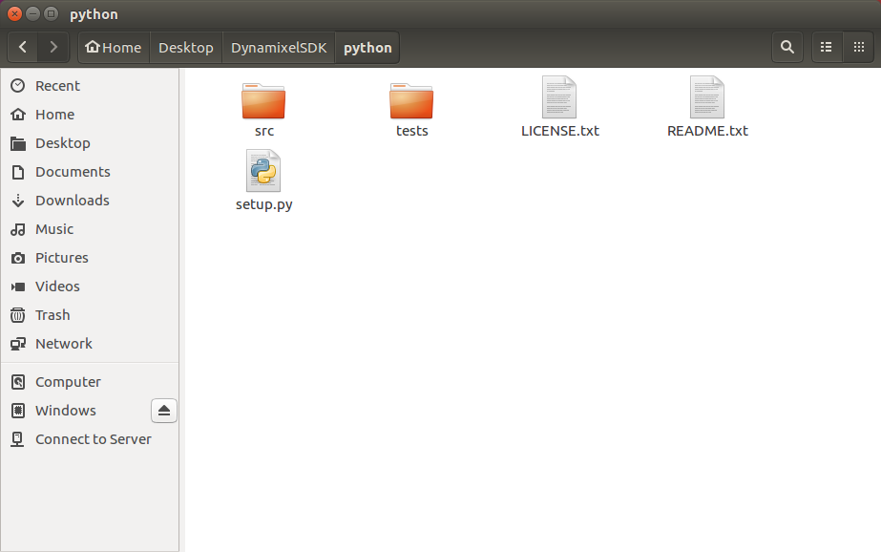This screenshot has width=881, height=552.
Task: Click the Recent clock icon in sidebar
Action: pos(18,85)
